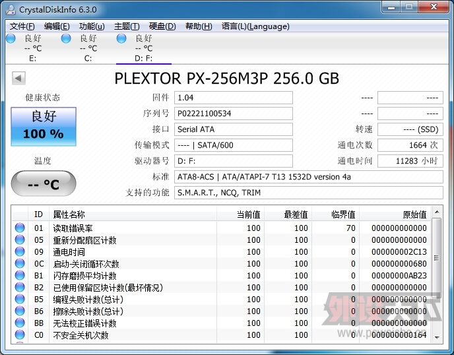Viewport: 454px width, 355px height.
Task: Click the status orb for 闪存磨损平均计数 row
Action: 20,276
